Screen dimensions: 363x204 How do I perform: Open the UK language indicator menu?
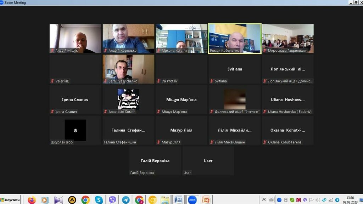pos(264,199)
